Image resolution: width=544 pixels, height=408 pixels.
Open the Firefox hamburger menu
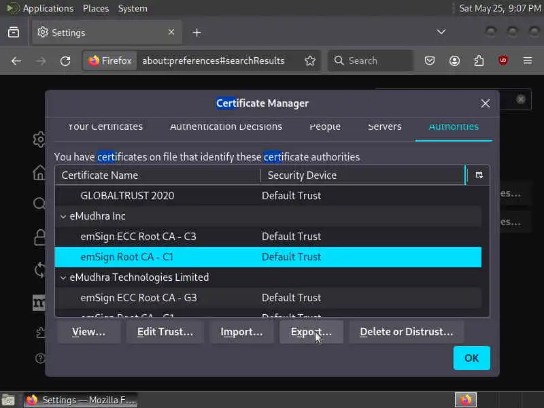[528, 61]
